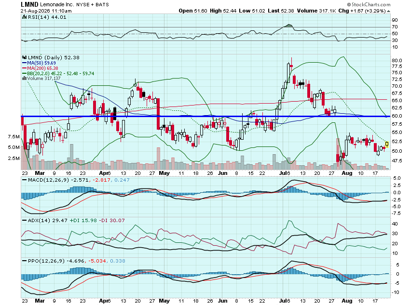Click the yellow highlighted latest candlestick

coord(387,144)
